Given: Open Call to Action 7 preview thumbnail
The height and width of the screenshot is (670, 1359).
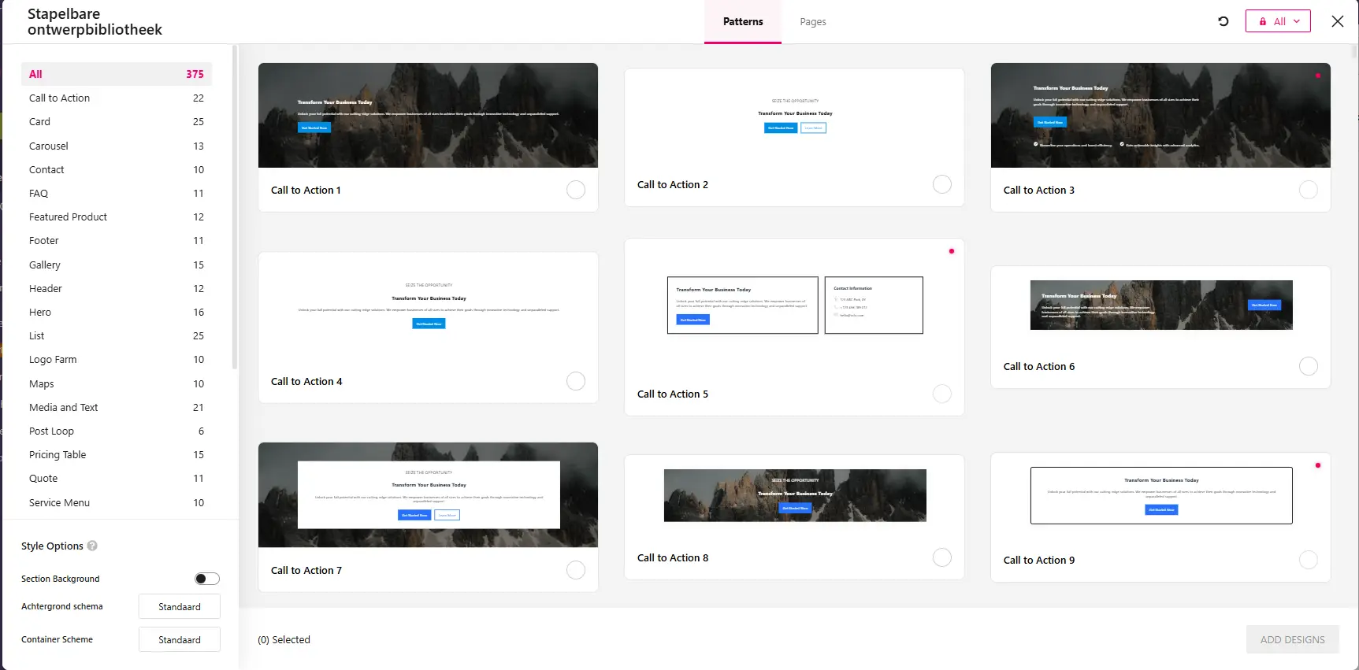Looking at the screenshot, I should point(428,494).
